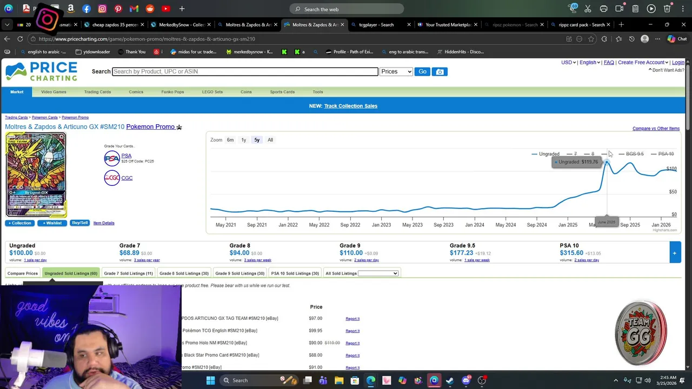The image size is (692, 389).
Task: Click the Windows Start button
Action: pos(210,380)
